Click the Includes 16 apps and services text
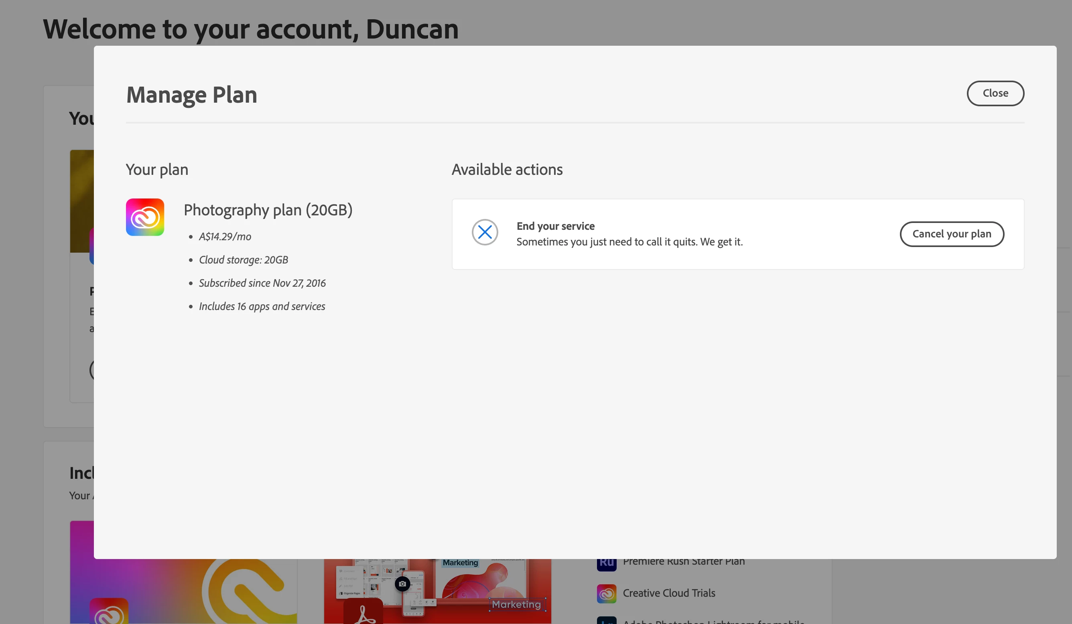1072x624 pixels. (x=262, y=306)
